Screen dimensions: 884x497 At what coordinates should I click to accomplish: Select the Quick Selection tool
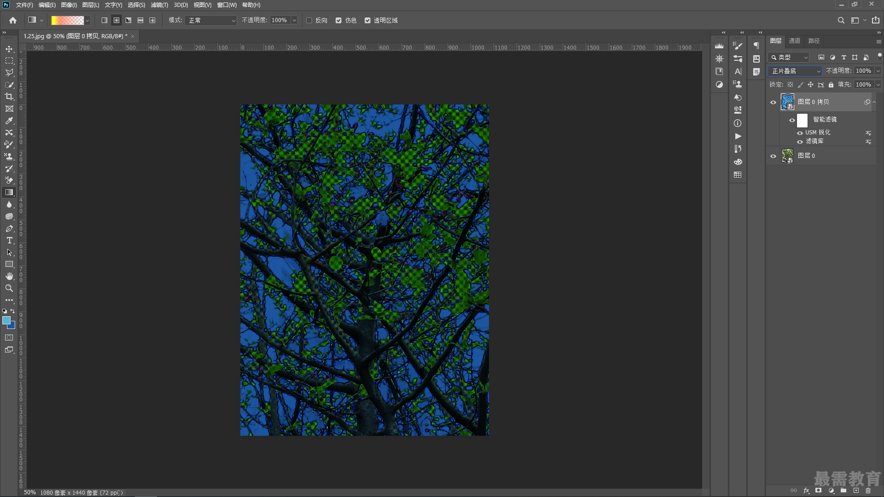pyautogui.click(x=9, y=85)
